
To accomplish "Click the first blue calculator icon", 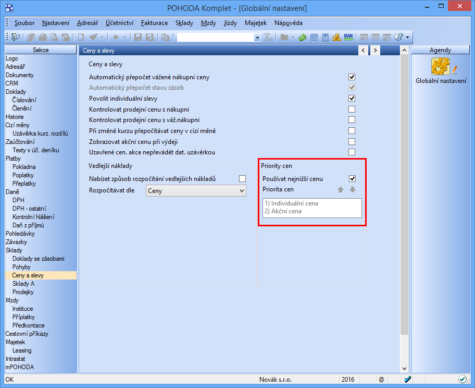I will 314,38.
